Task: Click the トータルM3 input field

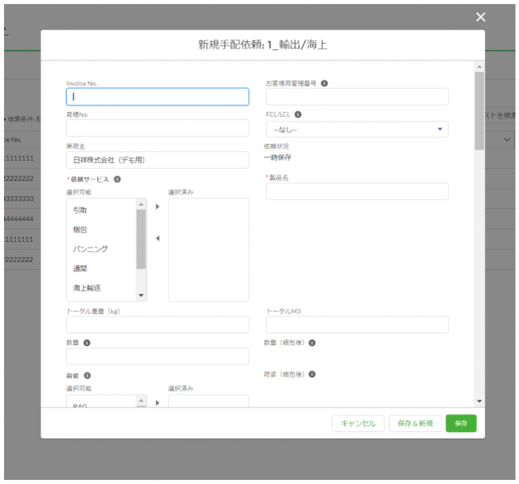Action: (357, 325)
